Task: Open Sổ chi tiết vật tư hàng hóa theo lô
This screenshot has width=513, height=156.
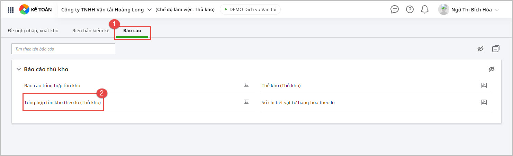Action: pyautogui.click(x=298, y=102)
